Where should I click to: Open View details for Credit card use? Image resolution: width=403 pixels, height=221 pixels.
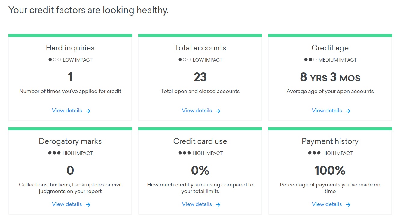click(x=201, y=204)
